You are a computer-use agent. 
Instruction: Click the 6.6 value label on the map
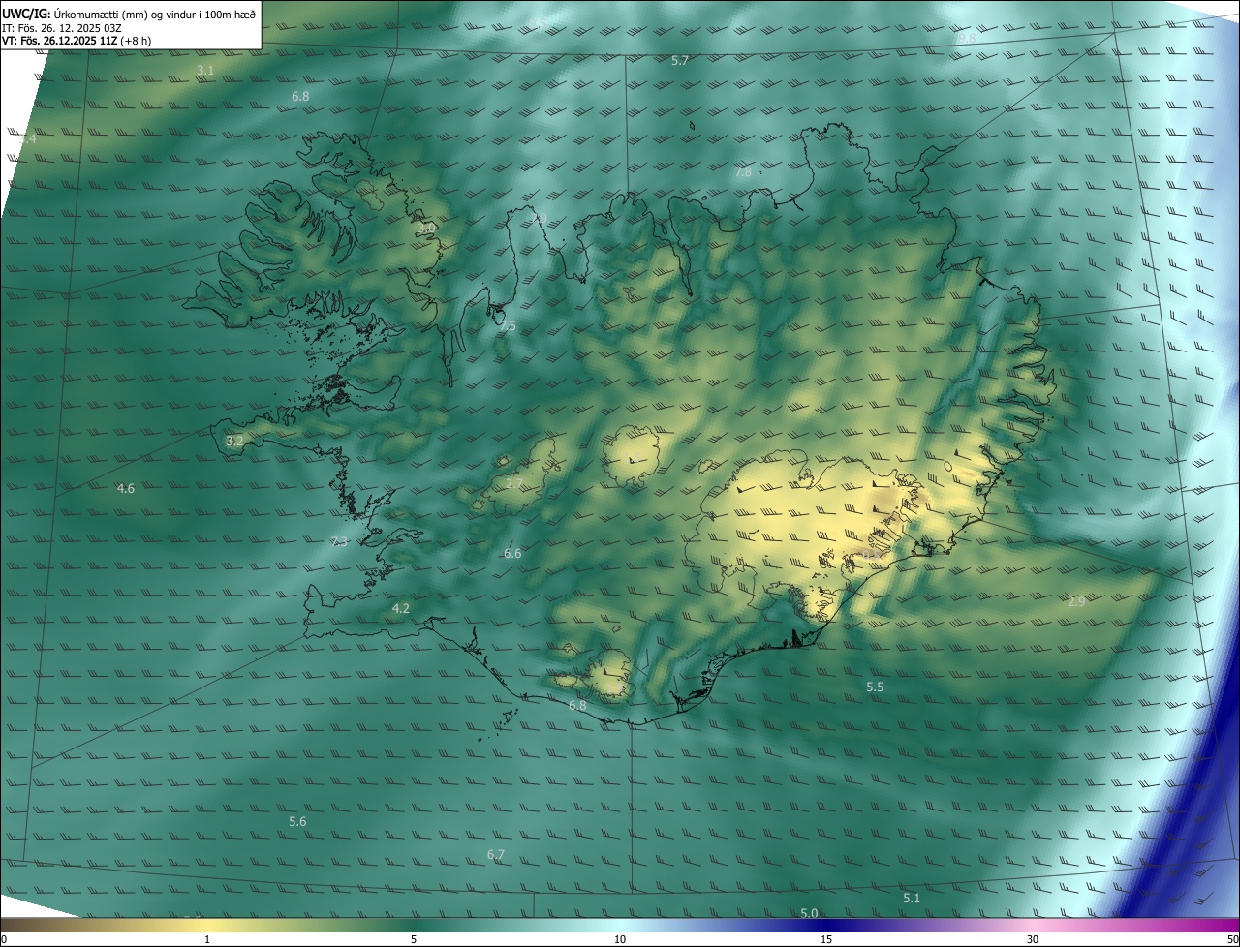click(x=512, y=554)
